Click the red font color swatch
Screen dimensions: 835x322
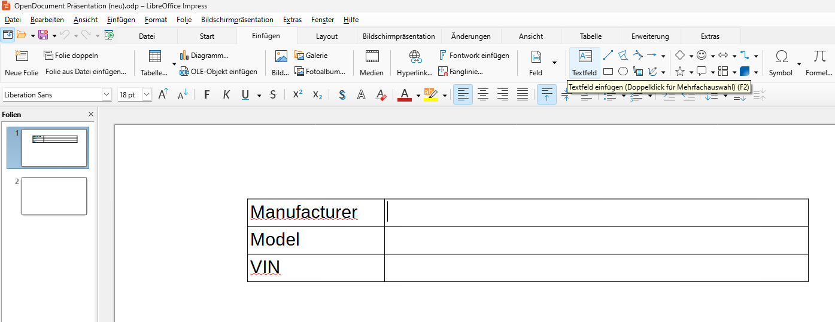[x=404, y=94]
